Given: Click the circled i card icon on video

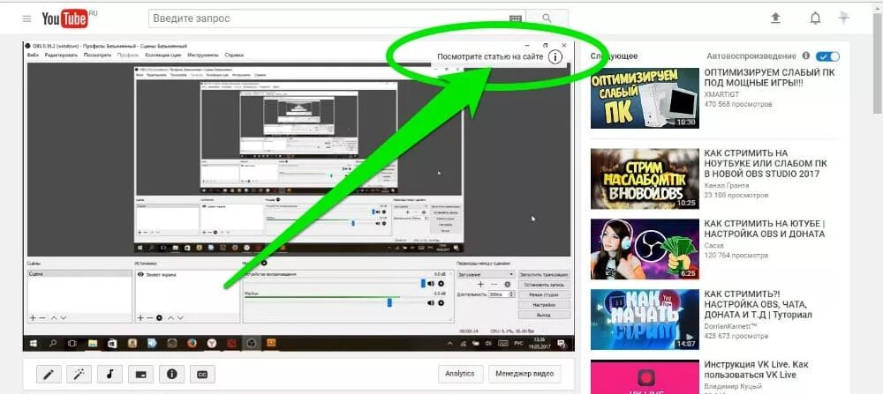Looking at the screenshot, I should click(555, 56).
